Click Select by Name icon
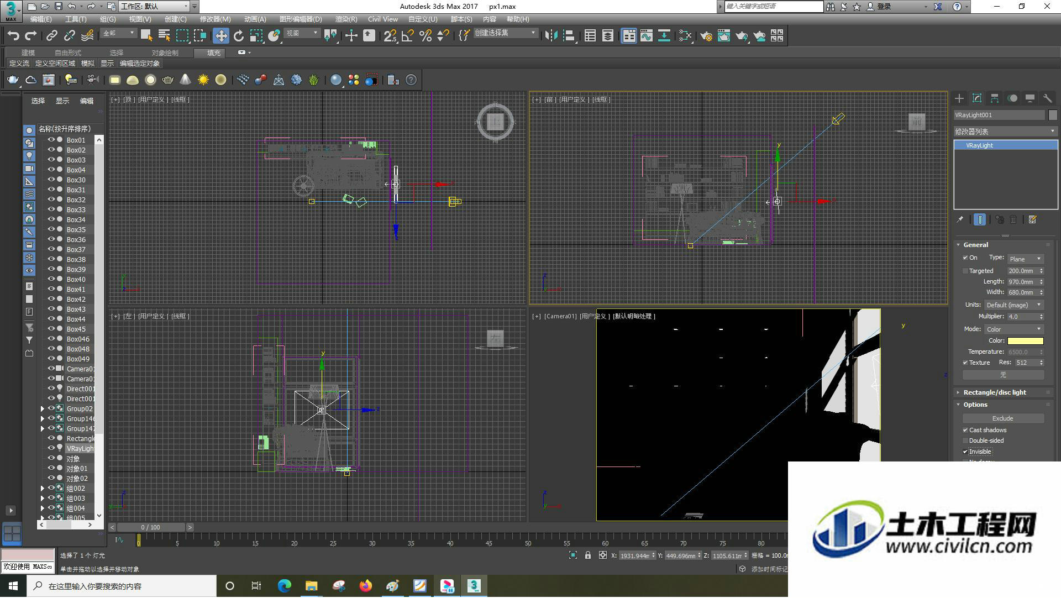Image resolution: width=1061 pixels, height=598 pixels. pyautogui.click(x=164, y=36)
